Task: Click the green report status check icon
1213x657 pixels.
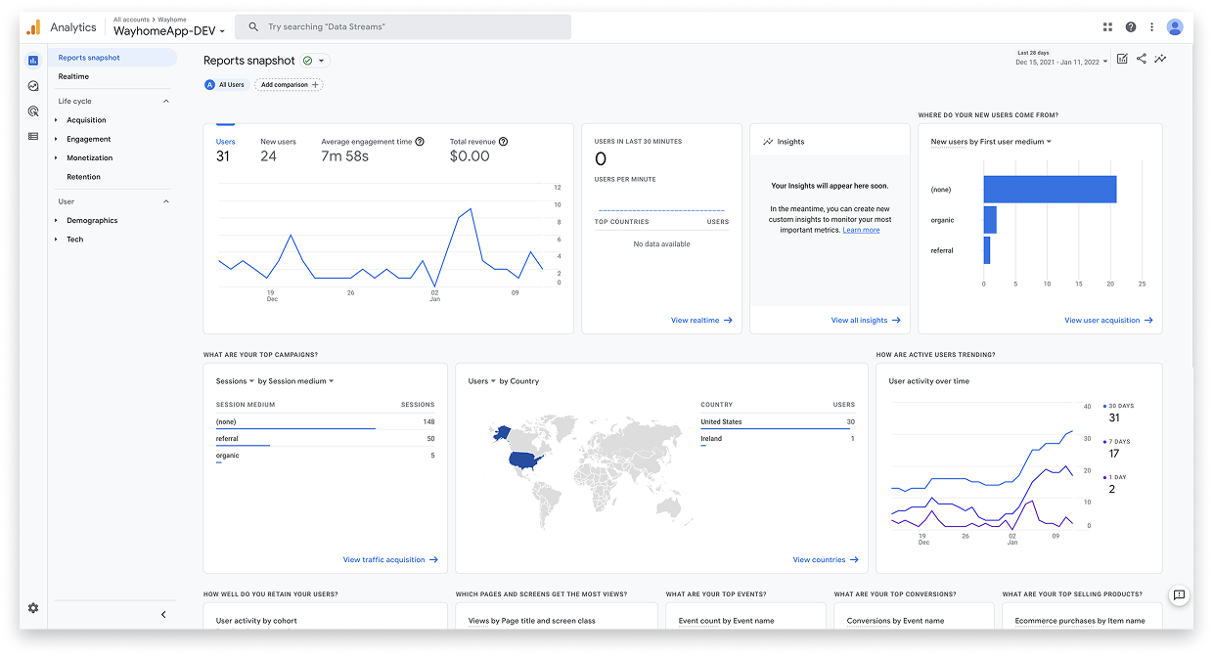Action: click(307, 61)
